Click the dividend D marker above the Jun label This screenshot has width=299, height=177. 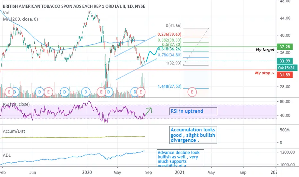(40, 92)
